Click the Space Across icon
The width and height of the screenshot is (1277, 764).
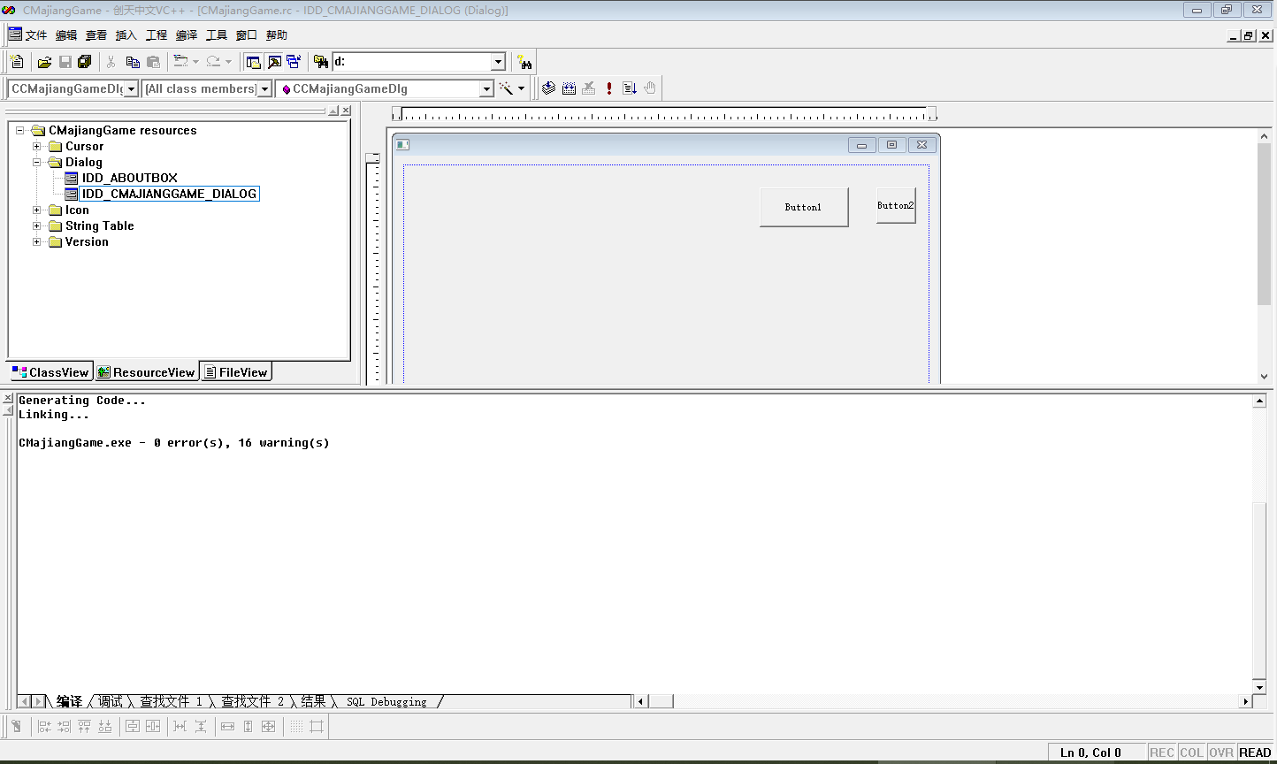pyautogui.click(x=180, y=726)
